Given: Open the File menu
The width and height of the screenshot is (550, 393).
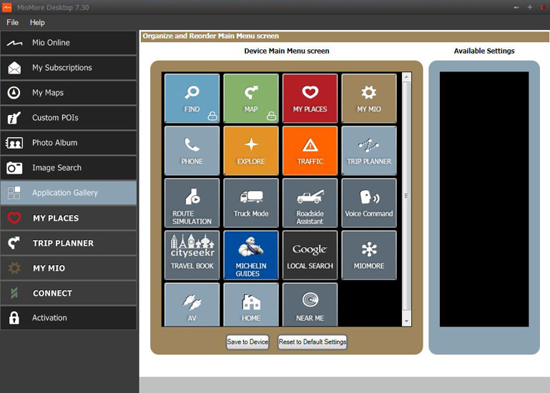Looking at the screenshot, I should [13, 22].
